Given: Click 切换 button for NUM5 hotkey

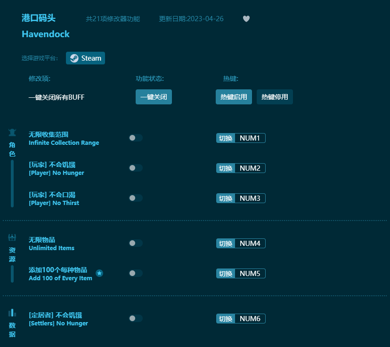Looking at the screenshot, I should [x=226, y=273].
